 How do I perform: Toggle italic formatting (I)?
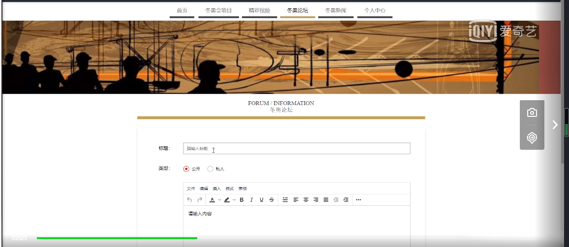251,200
